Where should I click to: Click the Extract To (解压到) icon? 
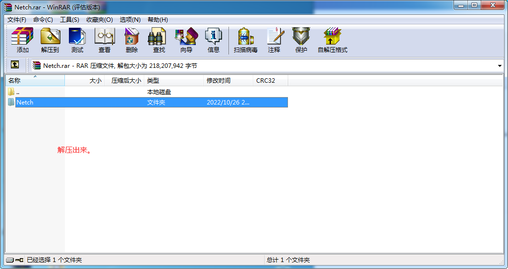[x=50, y=40]
